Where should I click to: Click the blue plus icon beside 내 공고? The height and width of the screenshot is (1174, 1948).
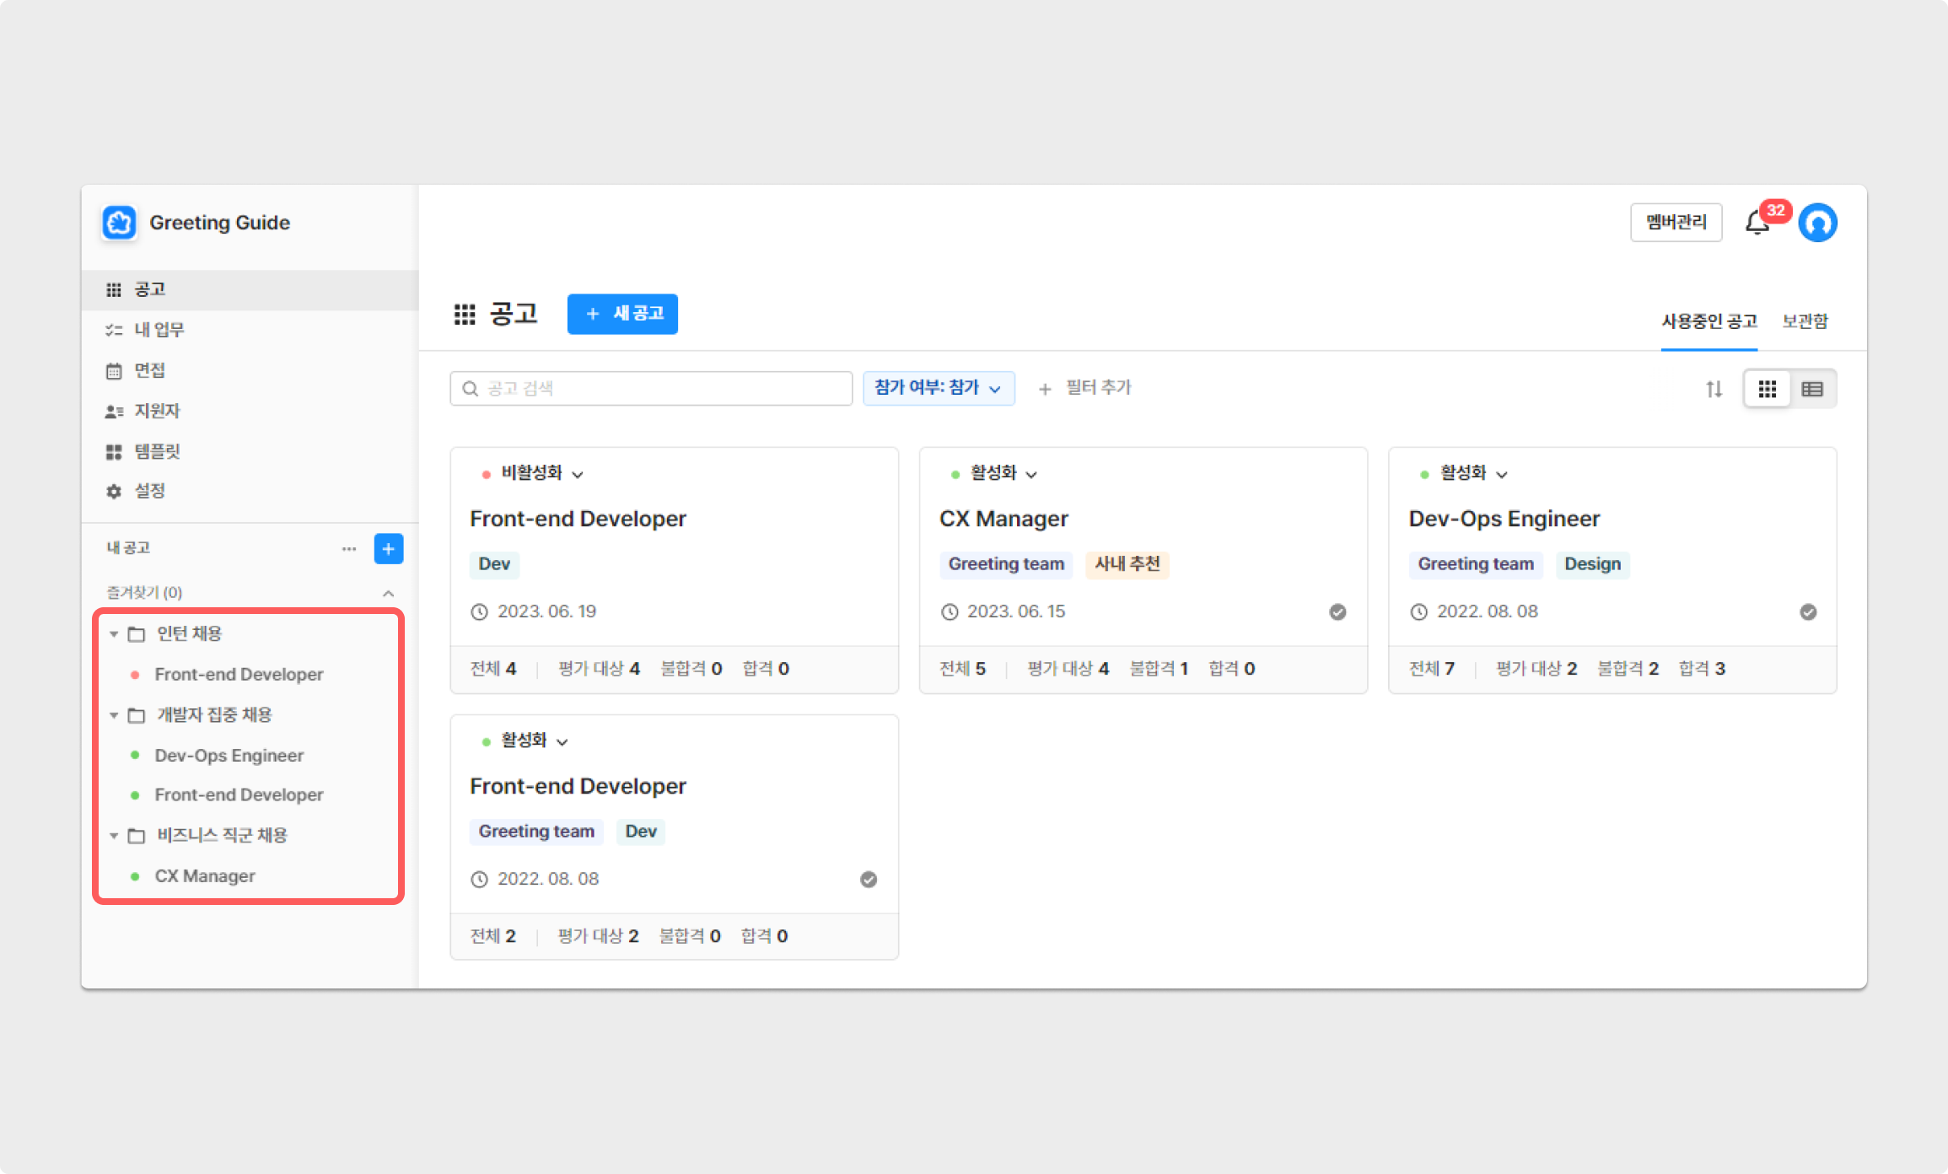[388, 548]
